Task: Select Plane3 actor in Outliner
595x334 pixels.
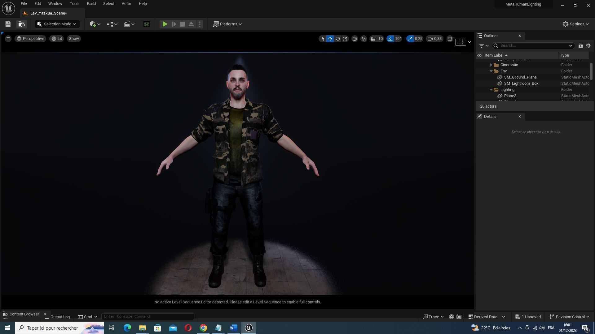Action: point(510,96)
